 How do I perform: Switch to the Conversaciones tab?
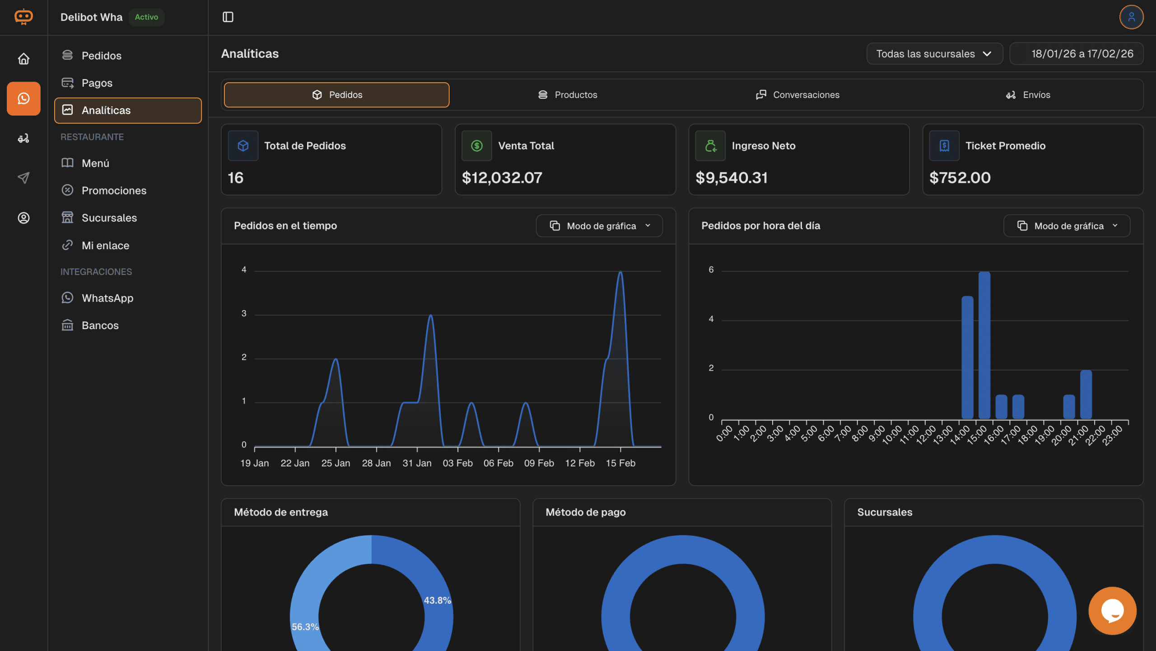797,95
